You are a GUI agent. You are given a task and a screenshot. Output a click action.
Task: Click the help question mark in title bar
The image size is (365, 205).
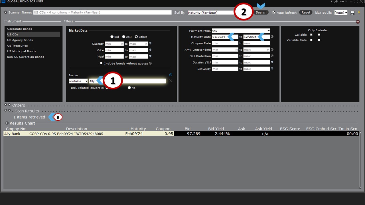coord(331,2)
